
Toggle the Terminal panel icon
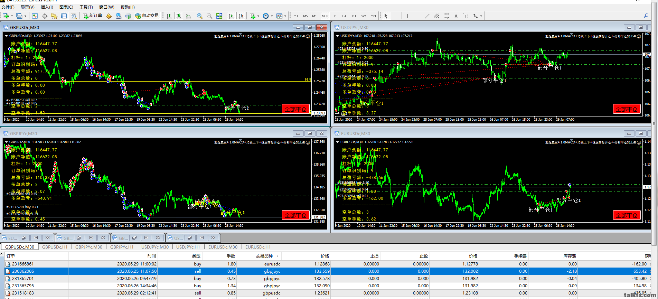point(64,16)
